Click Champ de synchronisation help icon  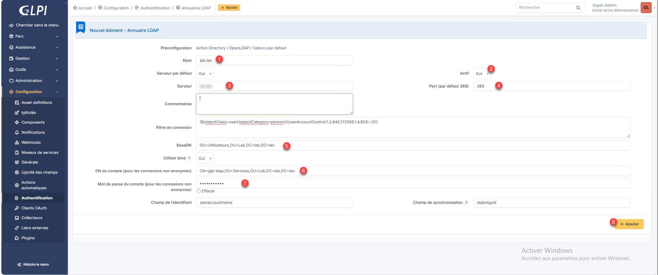pos(466,203)
